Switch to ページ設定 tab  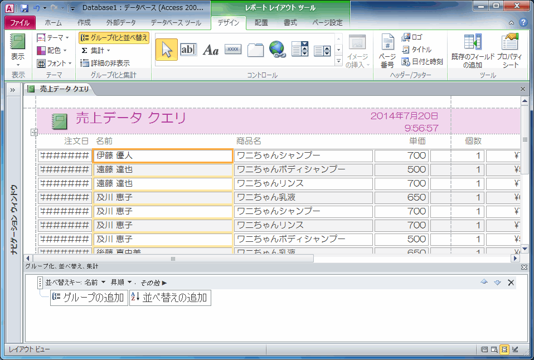click(x=327, y=22)
